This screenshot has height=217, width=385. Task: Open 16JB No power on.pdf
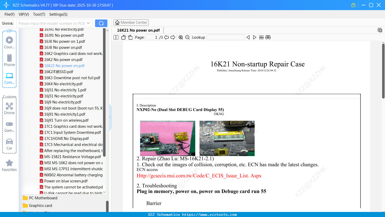(x=61, y=48)
